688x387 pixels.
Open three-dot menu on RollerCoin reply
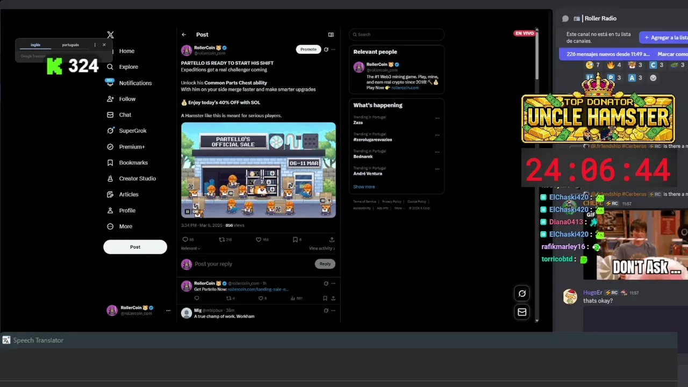(x=333, y=283)
